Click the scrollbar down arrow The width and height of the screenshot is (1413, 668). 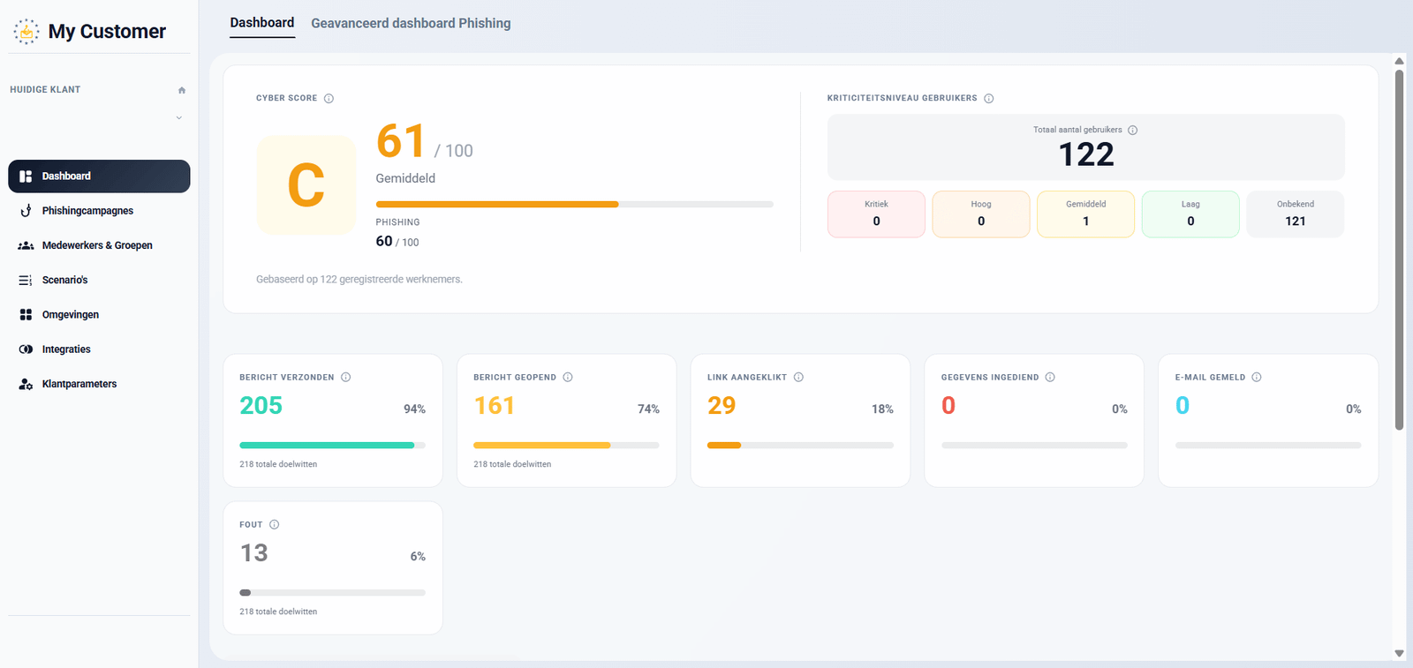1399,654
